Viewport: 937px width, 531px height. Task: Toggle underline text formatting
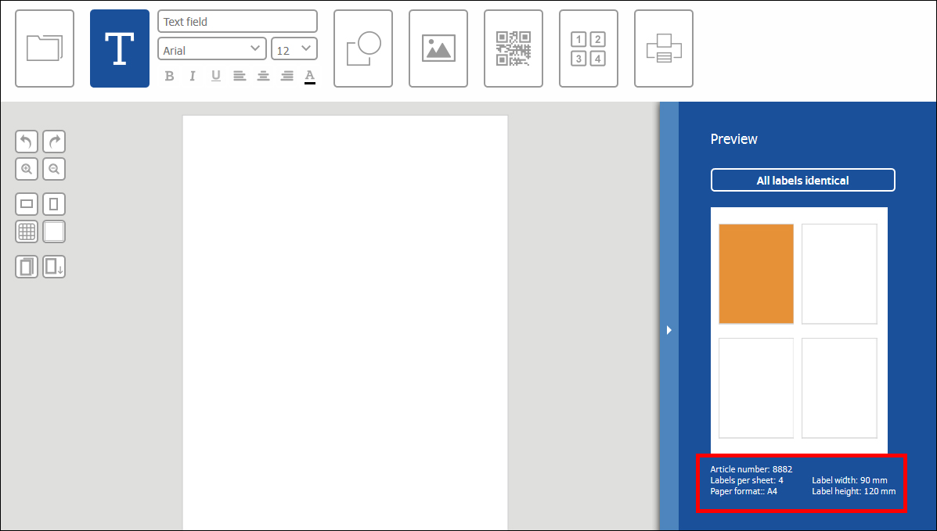pyautogui.click(x=215, y=76)
